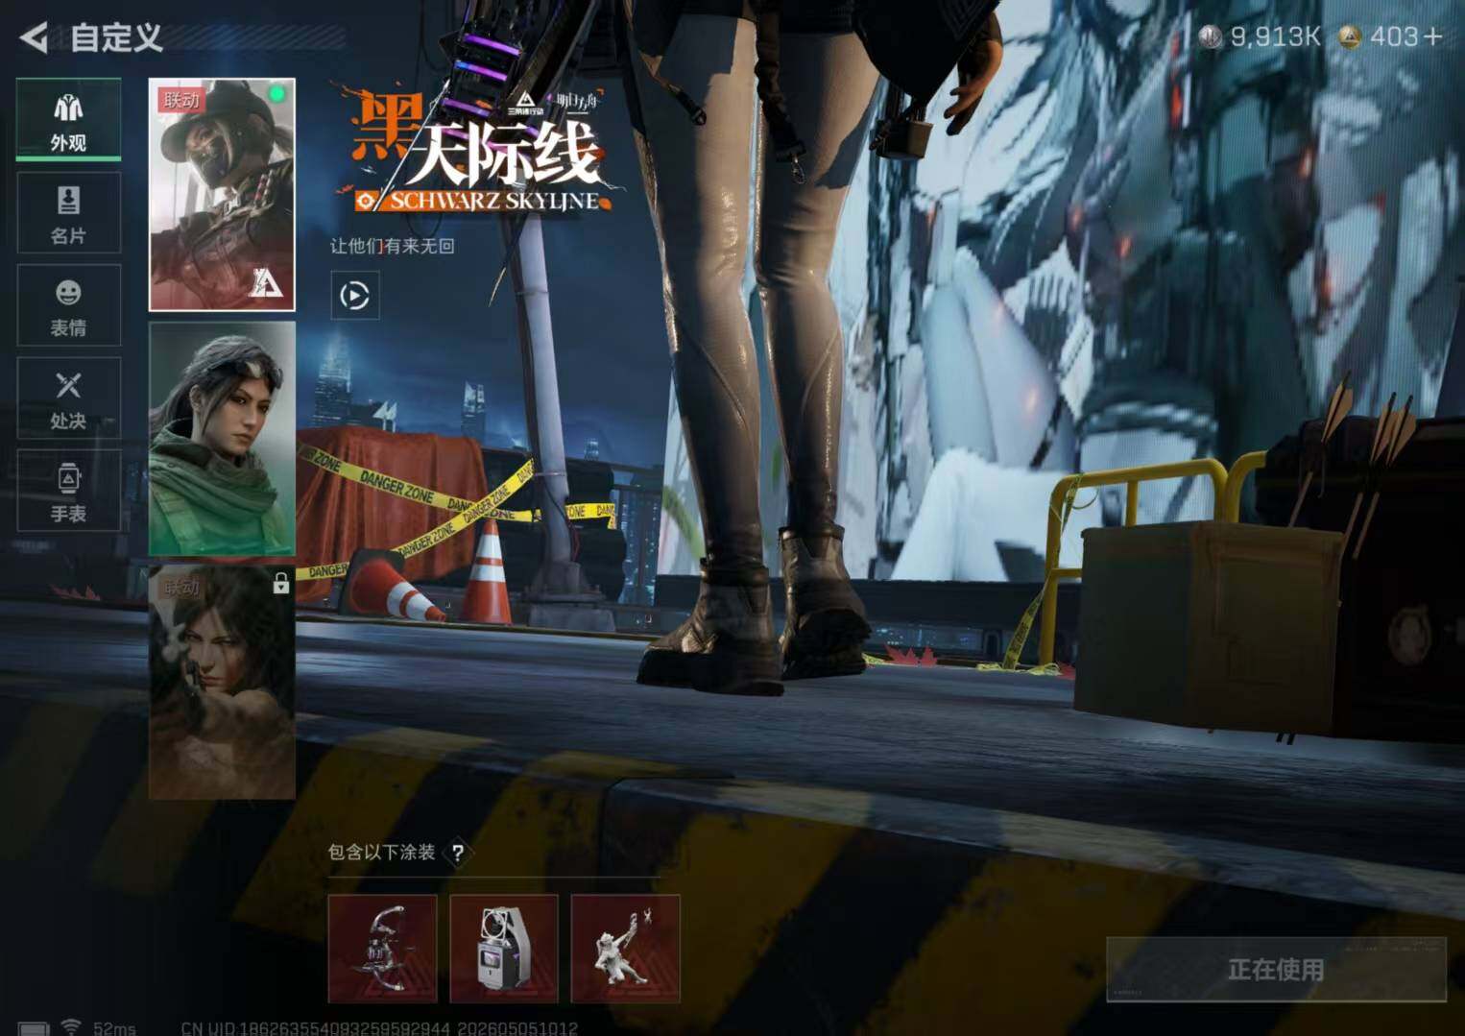Viewport: 1465px width, 1036px height.
Task: Add currency with the plus beside 403
Action: click(1433, 36)
